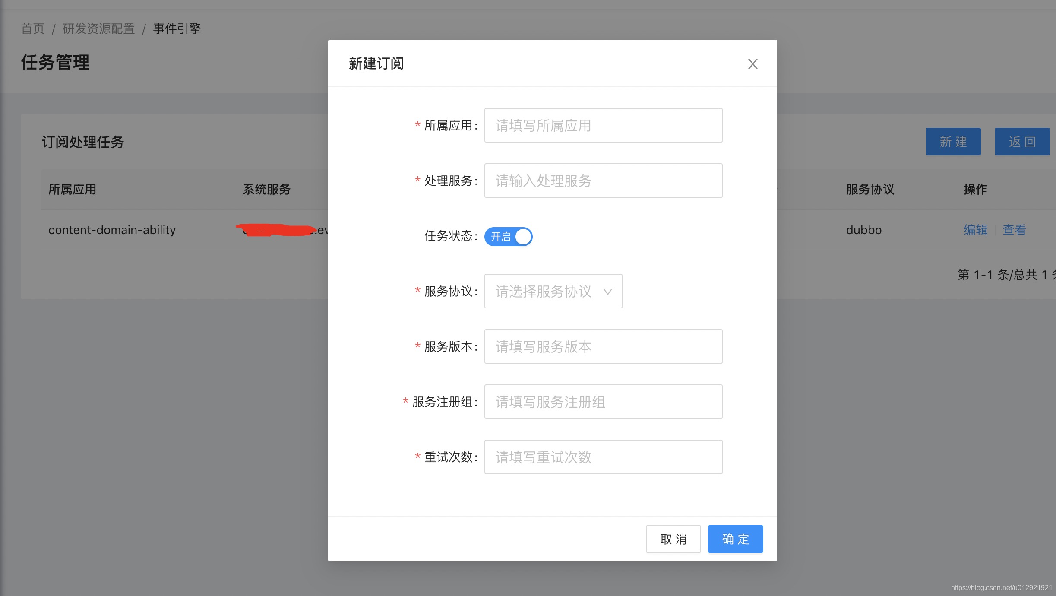Viewport: 1056px width, 596px height.
Task: Select the 服务注册组 input field
Action: (603, 402)
